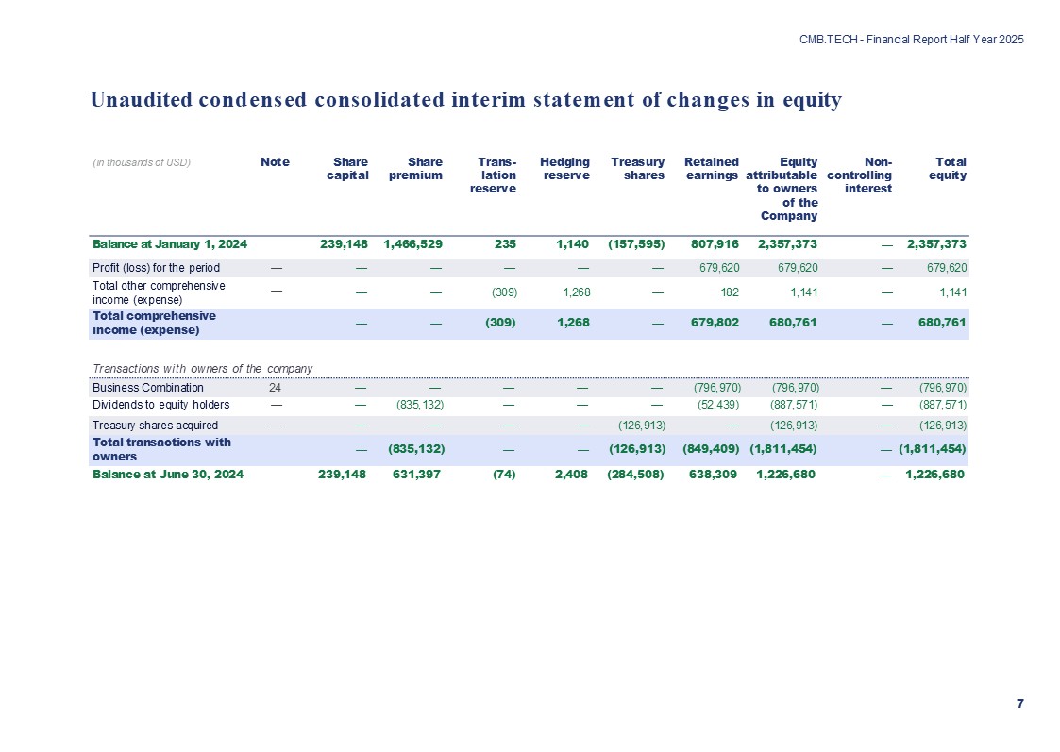
Task: Click the Treasury shares acquired row label
Action: pos(155,425)
